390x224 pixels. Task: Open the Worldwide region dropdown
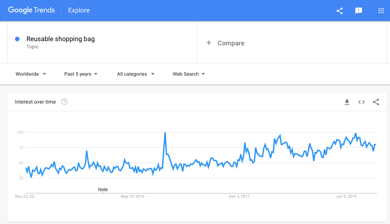pyautogui.click(x=31, y=74)
